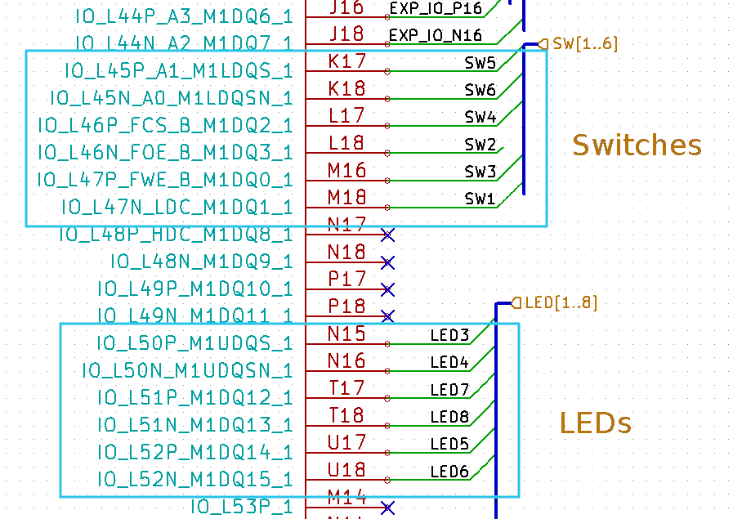Viewport: 733px width, 519px height.
Task: Click pin number K17
Action: click(x=347, y=61)
